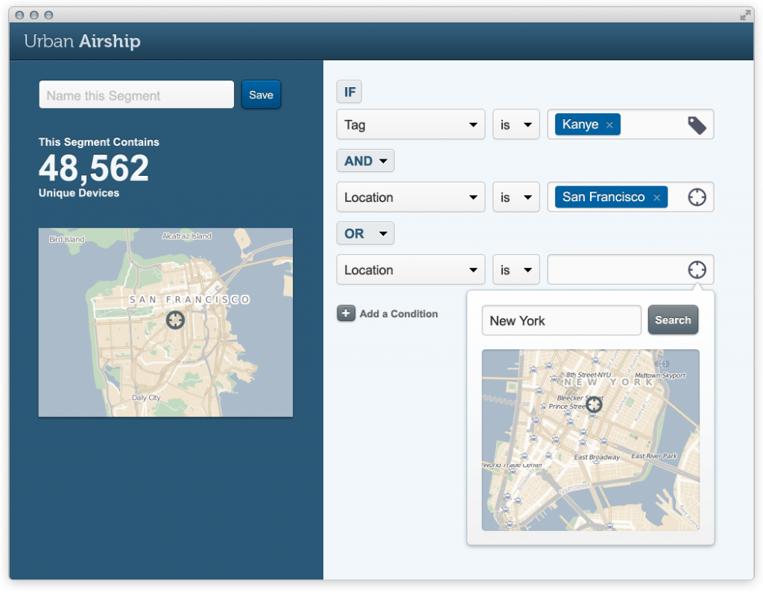The width and height of the screenshot is (763, 610).
Task: Click the 48,562 device count
Action: coord(94,168)
